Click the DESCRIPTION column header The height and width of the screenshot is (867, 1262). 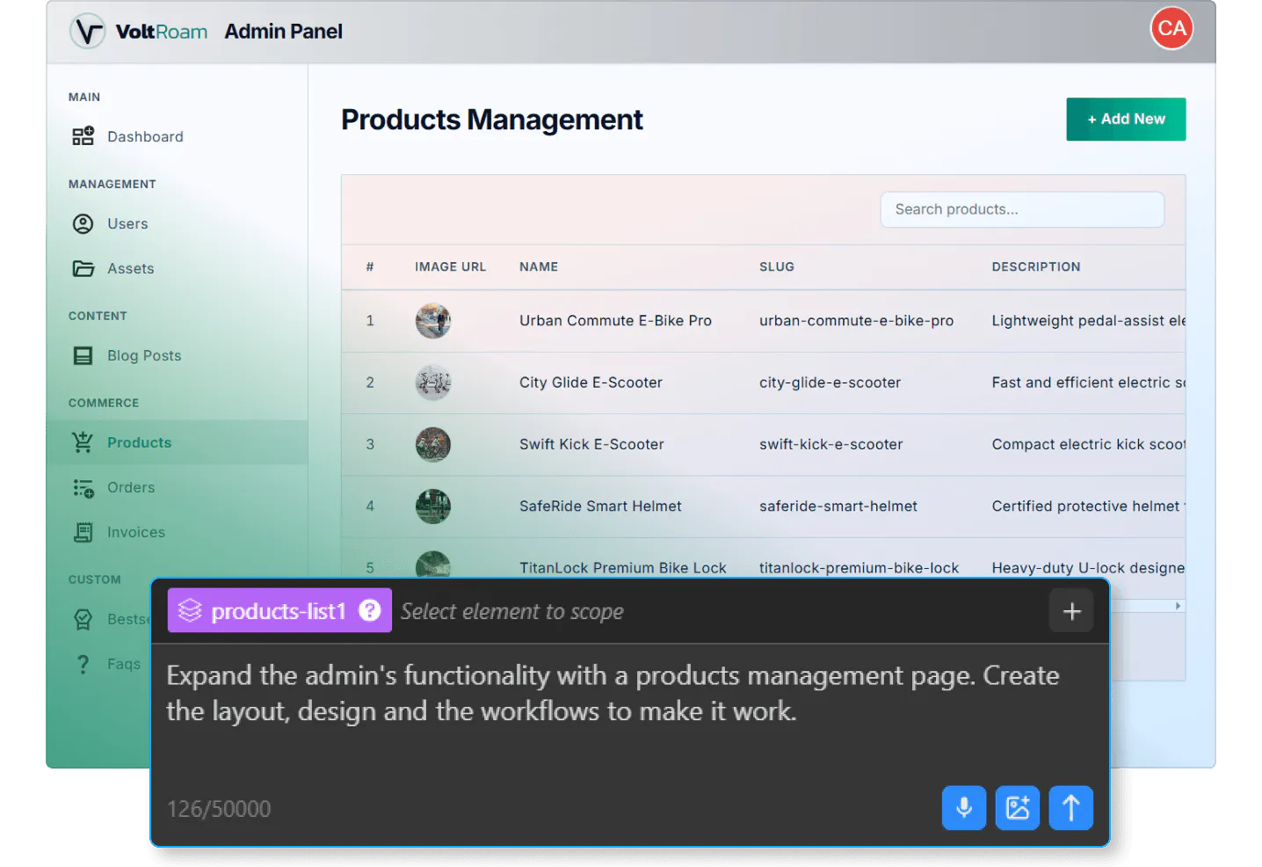1036,266
